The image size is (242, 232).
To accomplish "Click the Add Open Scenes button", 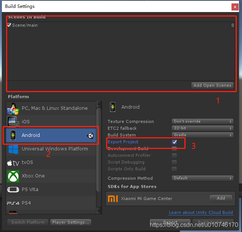I will (x=212, y=86).
